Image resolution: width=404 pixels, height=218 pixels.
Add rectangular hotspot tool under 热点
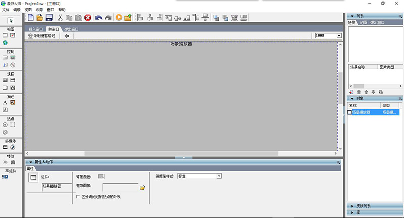(13, 125)
